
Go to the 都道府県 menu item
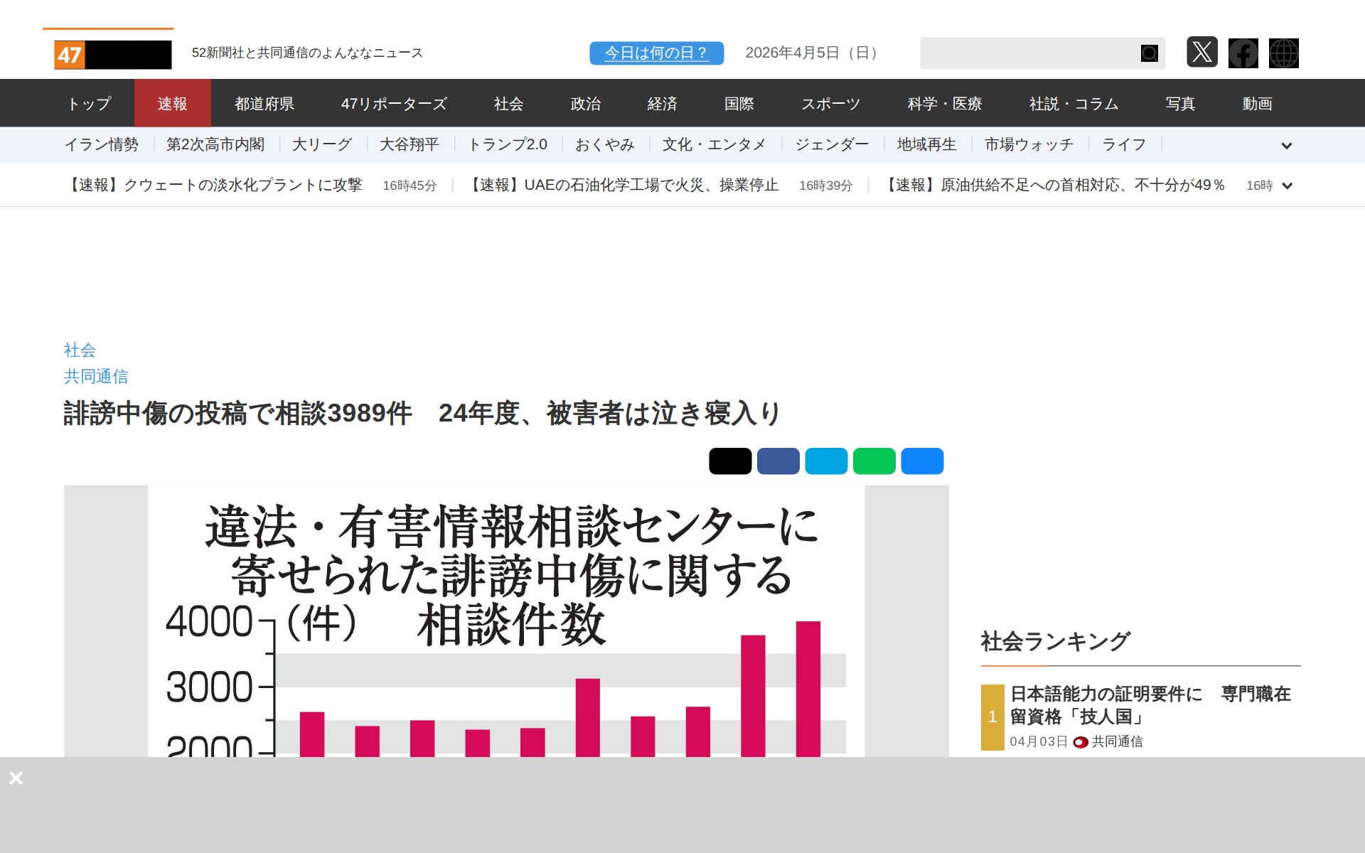click(x=264, y=104)
